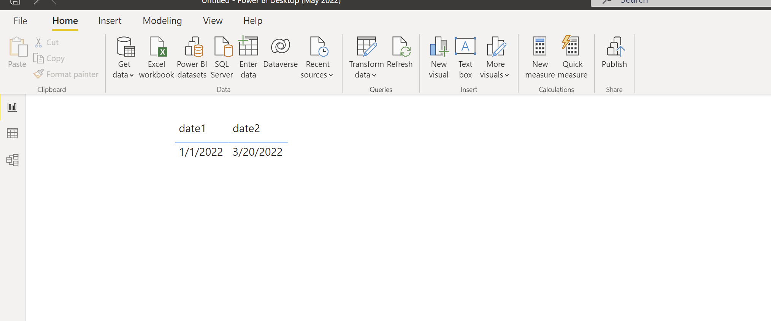Click the Copy command
Viewport: 771px width, 321px height.
pyautogui.click(x=49, y=58)
